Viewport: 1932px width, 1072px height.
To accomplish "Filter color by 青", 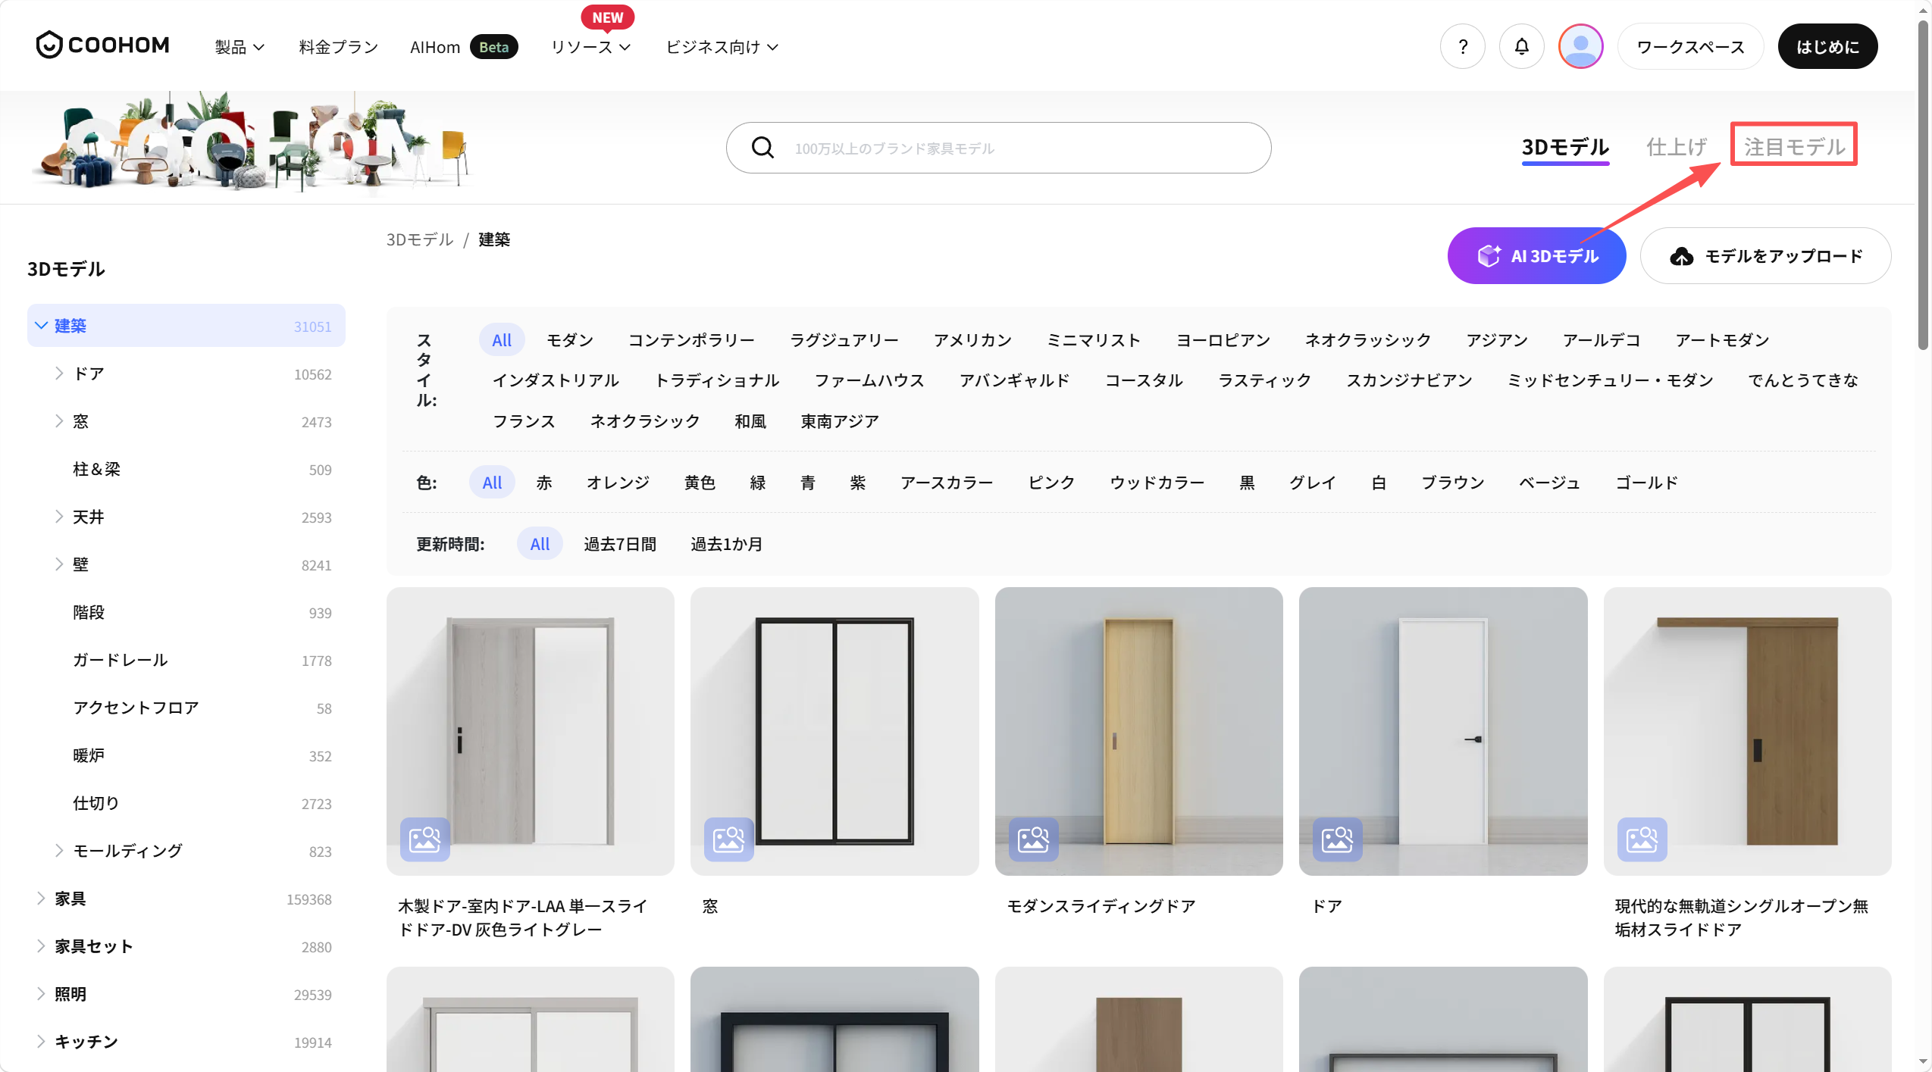I will pos(808,483).
